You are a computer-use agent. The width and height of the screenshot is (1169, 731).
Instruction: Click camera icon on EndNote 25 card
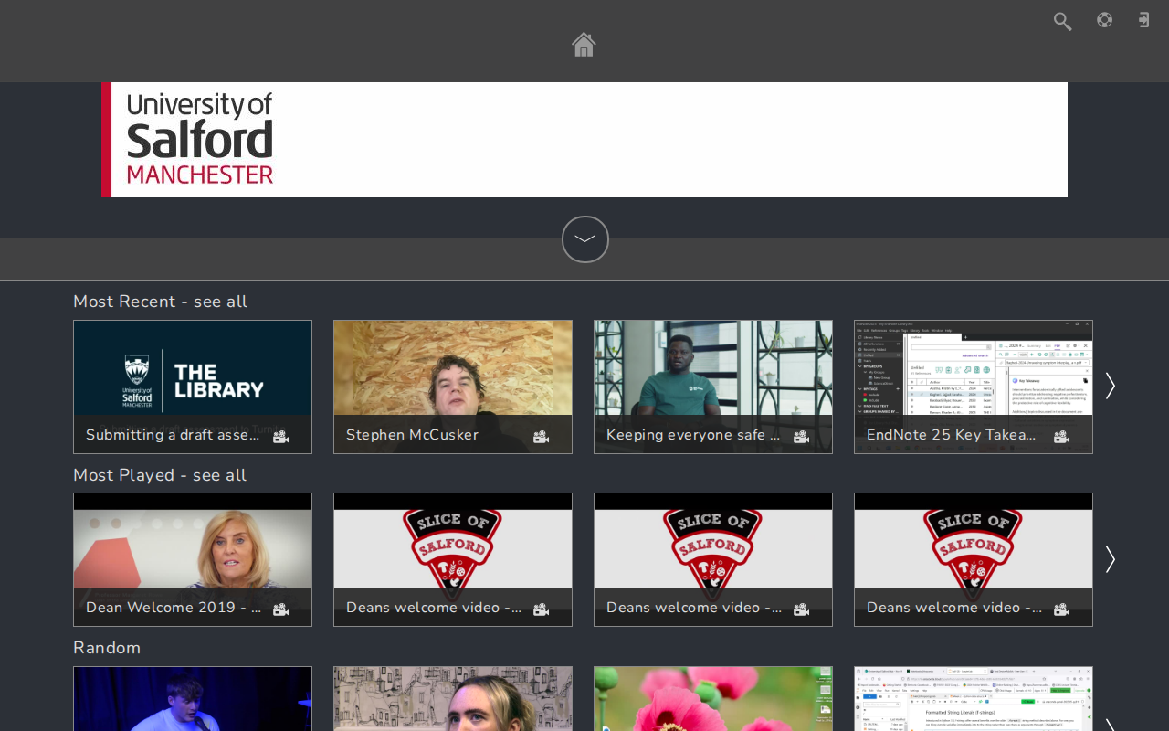tap(1061, 437)
